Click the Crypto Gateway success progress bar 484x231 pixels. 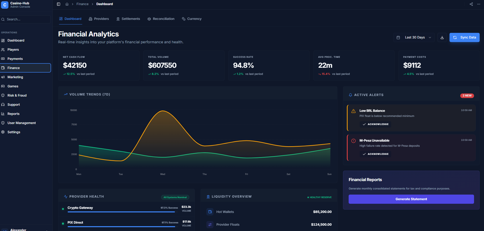[122, 212]
